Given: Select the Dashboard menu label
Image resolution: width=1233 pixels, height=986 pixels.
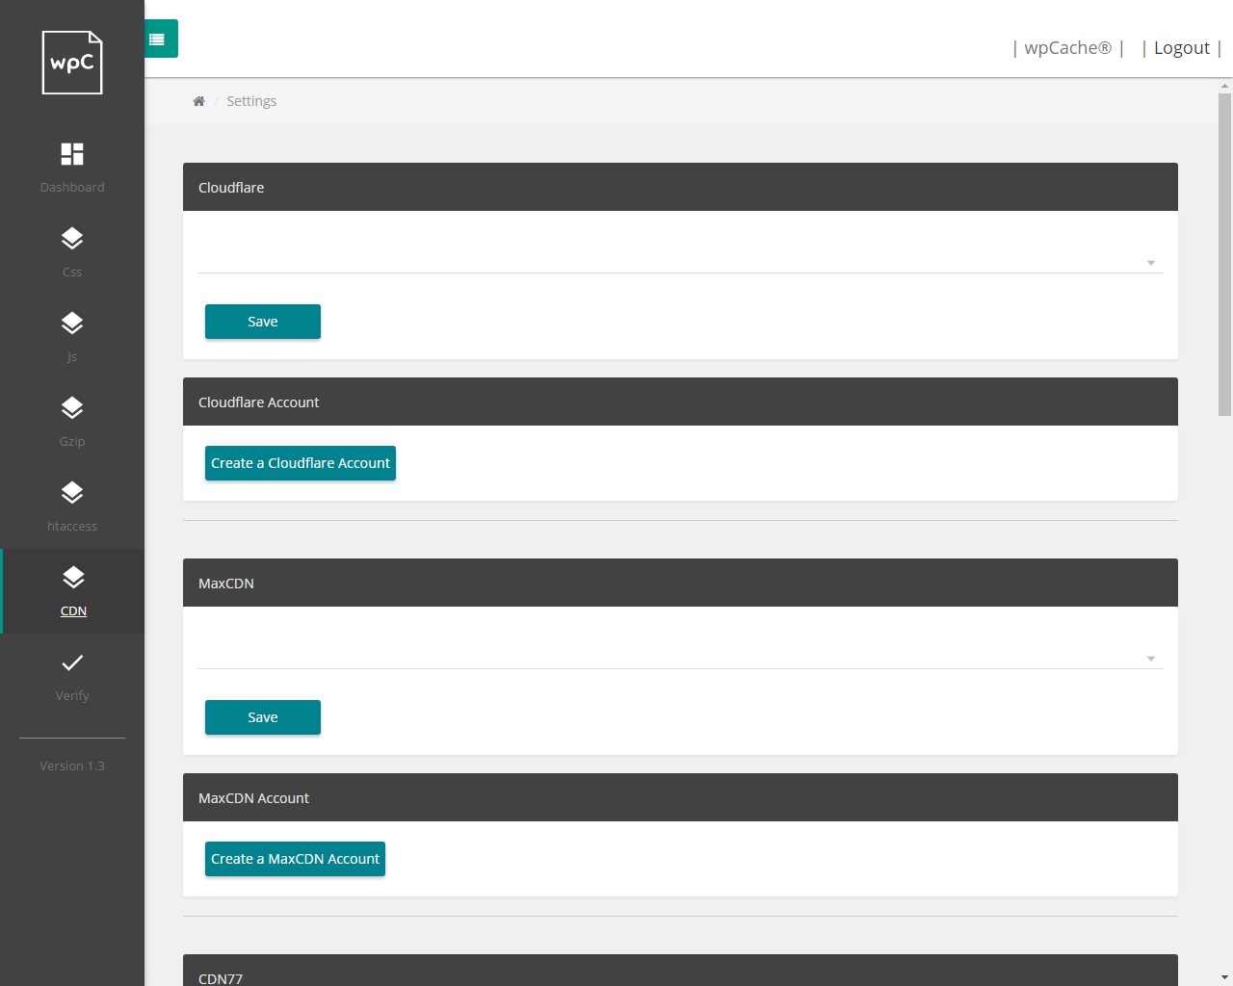Looking at the screenshot, I should pos(72,187).
